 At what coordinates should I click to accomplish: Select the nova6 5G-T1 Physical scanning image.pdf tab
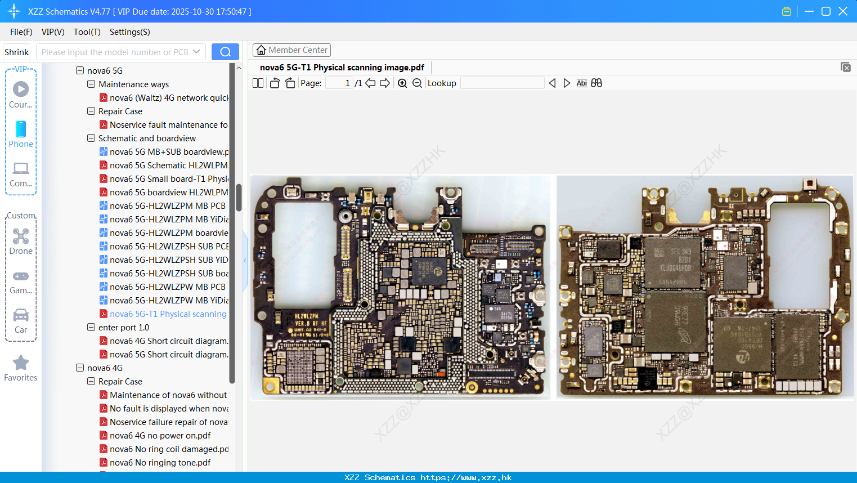[342, 68]
